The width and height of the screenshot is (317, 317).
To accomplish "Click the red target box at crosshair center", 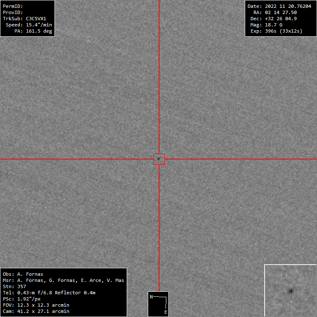I will [x=159, y=159].
